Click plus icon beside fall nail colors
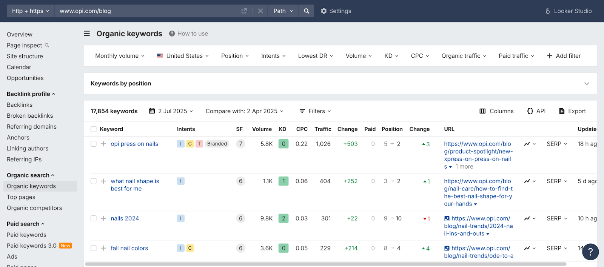The image size is (604, 267). point(103,248)
